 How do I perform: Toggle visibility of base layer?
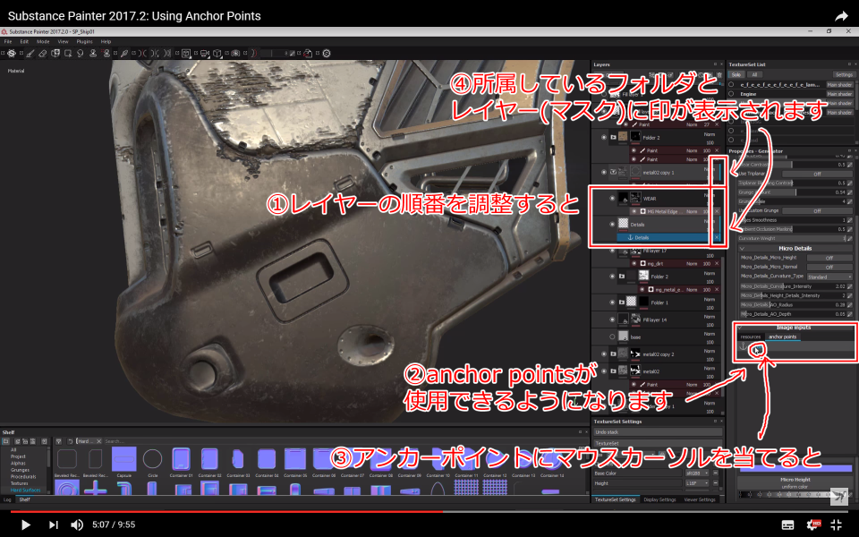click(612, 337)
